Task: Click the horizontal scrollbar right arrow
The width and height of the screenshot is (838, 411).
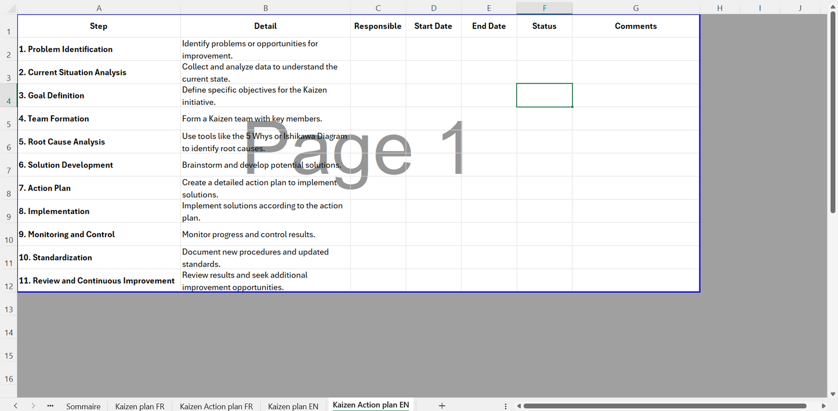Action: click(x=824, y=406)
